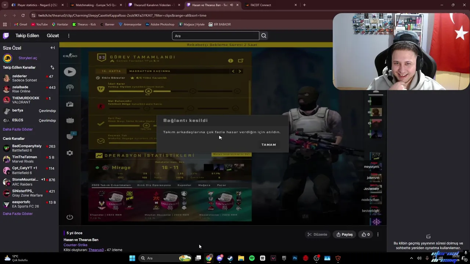The image size is (470, 264).
Task: Expand Daha Fazla Göster under followed channels
Action: pyautogui.click(x=18, y=129)
